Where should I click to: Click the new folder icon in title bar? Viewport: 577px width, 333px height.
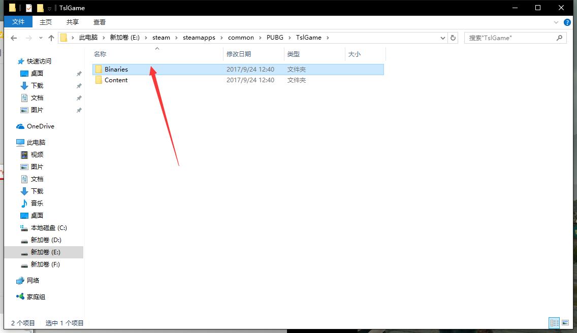[40, 8]
